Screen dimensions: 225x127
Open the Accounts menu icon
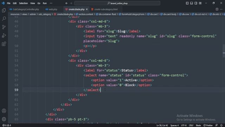4,111
